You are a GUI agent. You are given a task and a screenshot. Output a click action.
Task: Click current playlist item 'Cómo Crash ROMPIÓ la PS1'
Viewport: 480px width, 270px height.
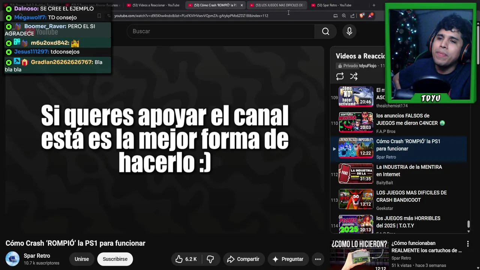pos(399,148)
